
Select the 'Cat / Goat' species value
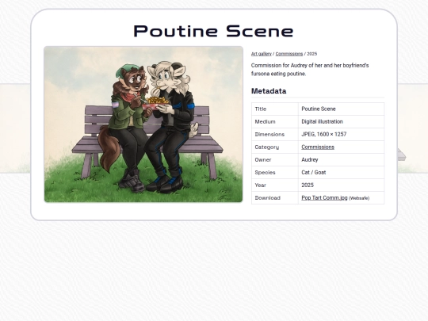point(314,172)
